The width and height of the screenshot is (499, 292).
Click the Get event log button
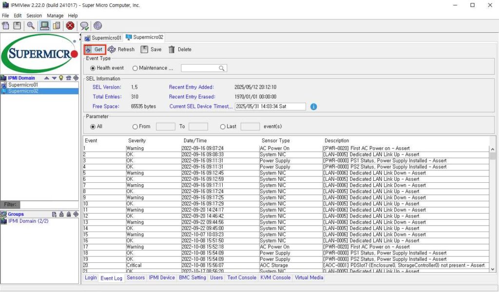point(95,49)
